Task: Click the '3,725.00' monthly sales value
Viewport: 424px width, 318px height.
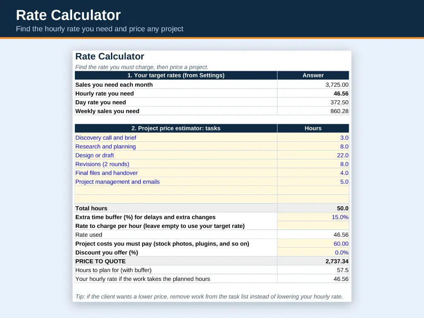Action: tap(337, 84)
